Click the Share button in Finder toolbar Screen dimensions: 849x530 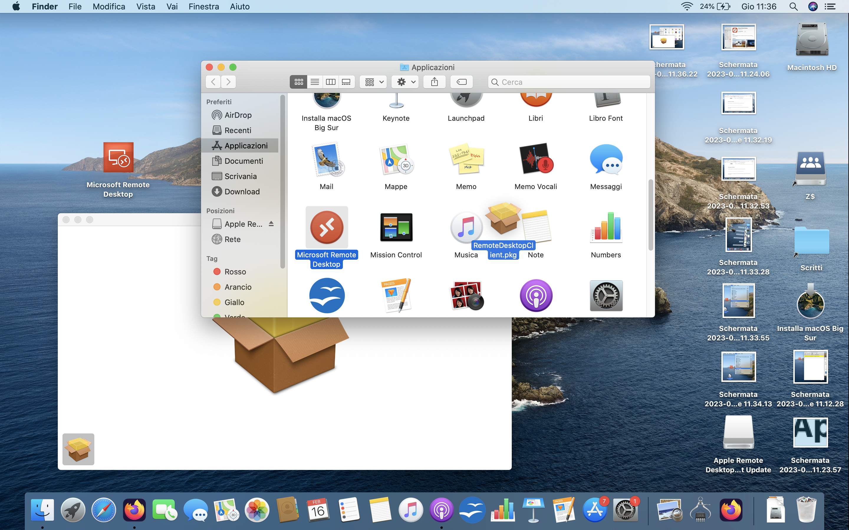(x=434, y=82)
